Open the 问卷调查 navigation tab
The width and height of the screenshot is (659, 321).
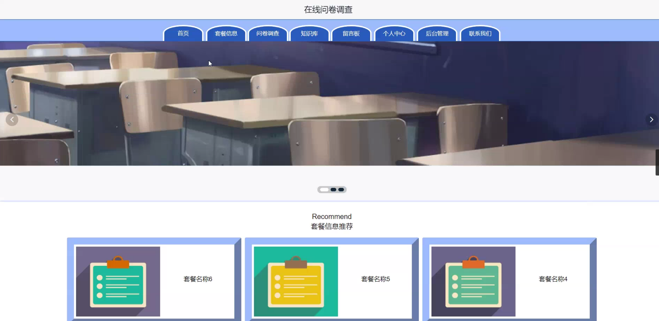pyautogui.click(x=268, y=33)
